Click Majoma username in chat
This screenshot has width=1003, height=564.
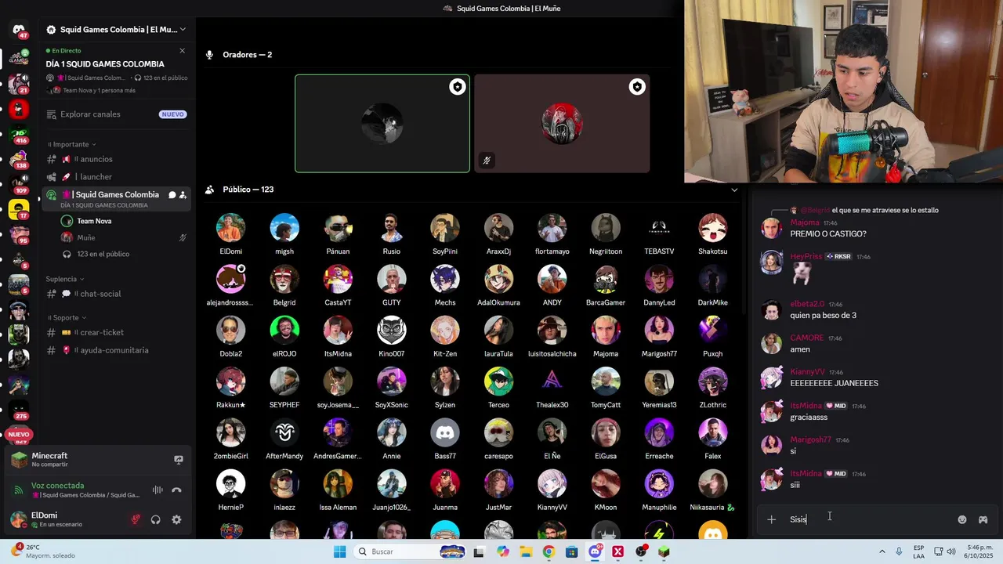(805, 222)
